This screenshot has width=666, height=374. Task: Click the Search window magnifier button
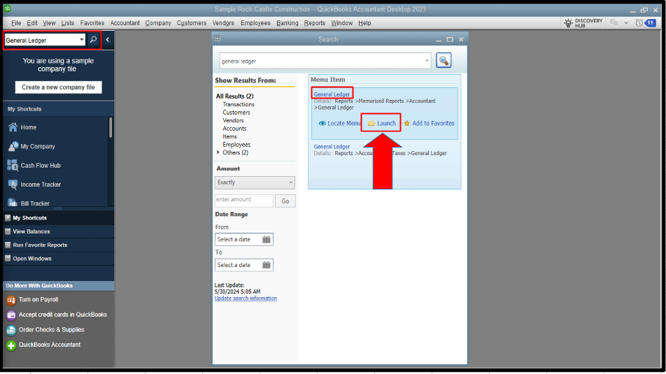click(444, 61)
